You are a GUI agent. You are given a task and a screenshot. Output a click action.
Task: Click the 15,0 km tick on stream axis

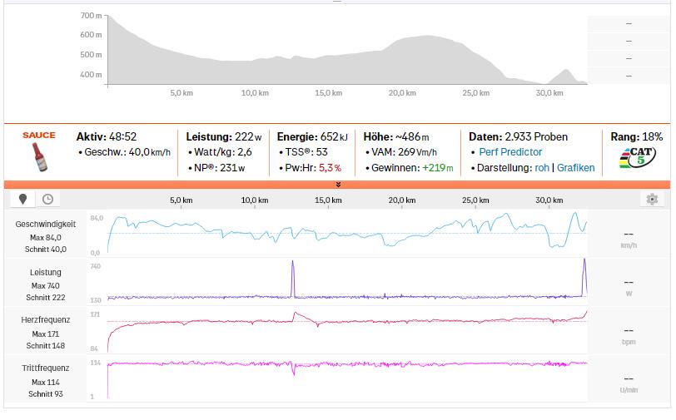click(329, 200)
